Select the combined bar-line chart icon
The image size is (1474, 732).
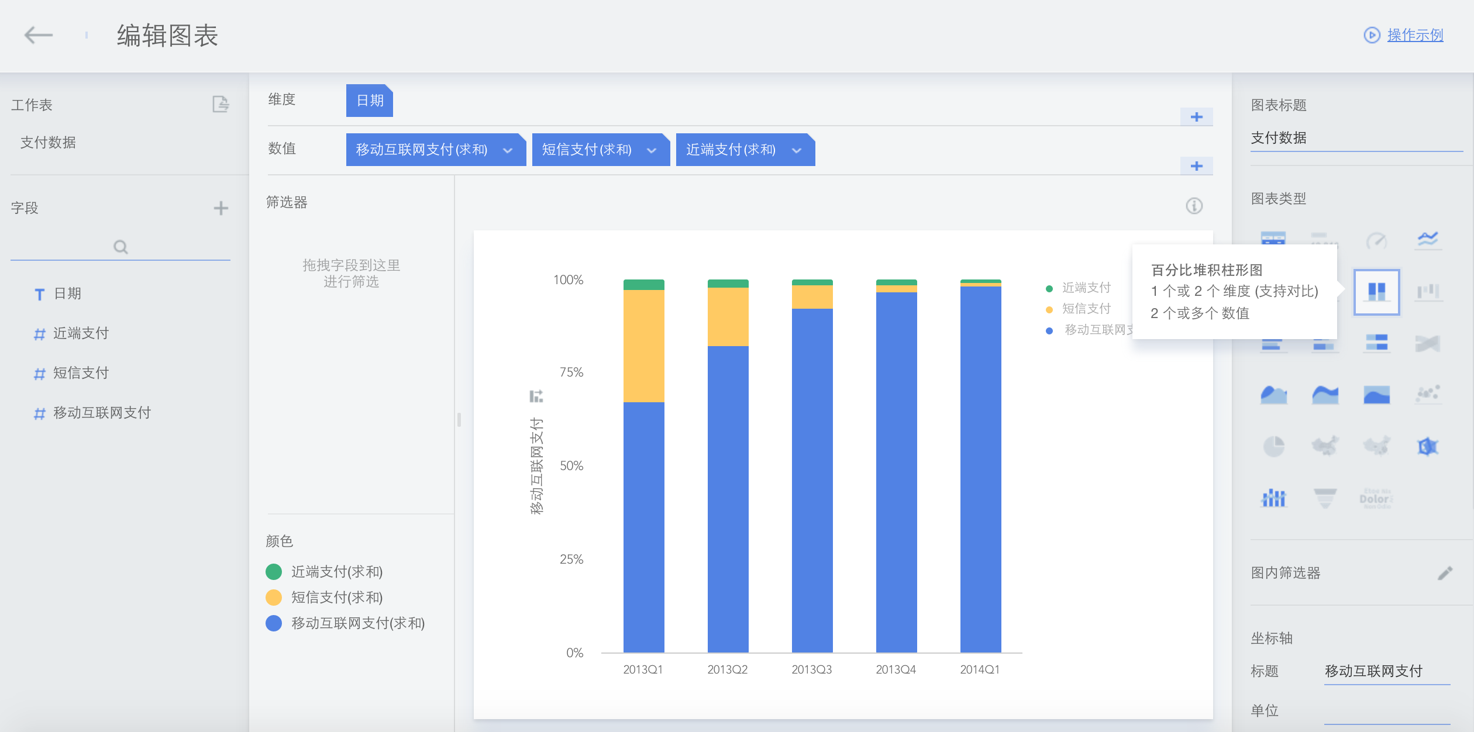pos(1273,499)
